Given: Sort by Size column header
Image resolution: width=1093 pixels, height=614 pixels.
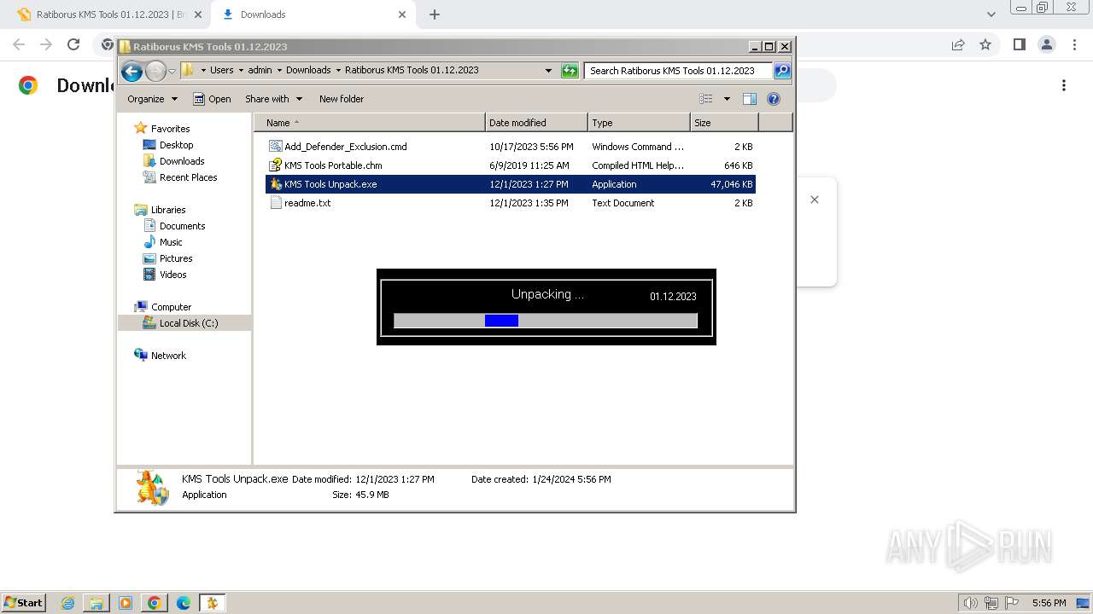Looking at the screenshot, I should (724, 123).
